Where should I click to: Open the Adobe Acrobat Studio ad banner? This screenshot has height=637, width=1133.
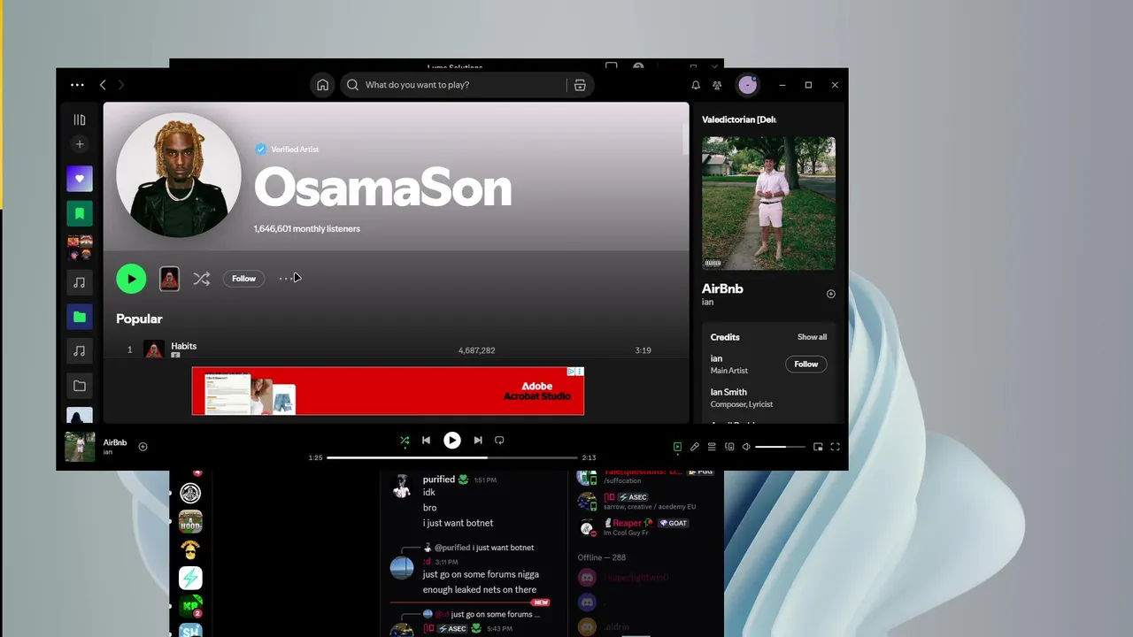[x=388, y=391]
